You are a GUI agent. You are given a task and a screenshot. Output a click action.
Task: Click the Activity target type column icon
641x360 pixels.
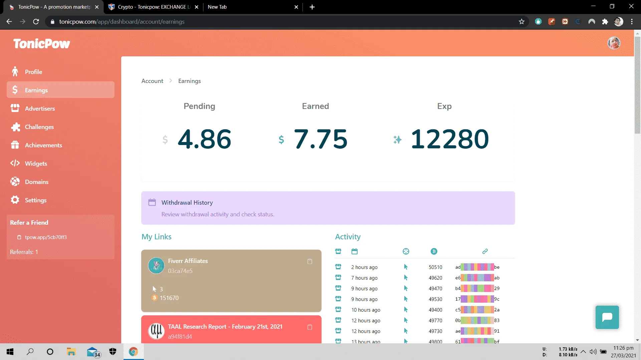406,251
